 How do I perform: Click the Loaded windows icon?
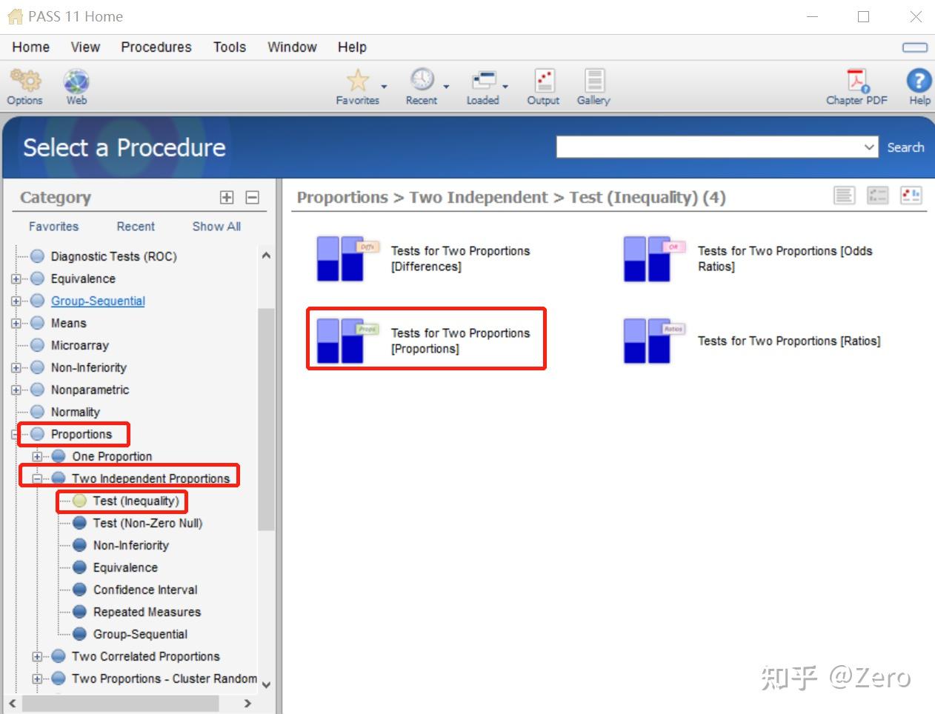coord(484,80)
